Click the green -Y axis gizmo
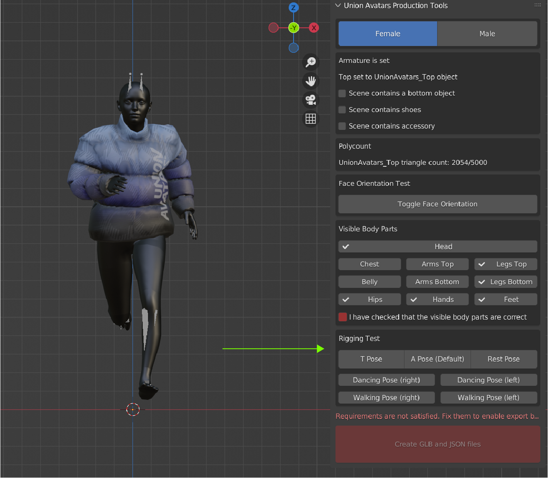Viewport: 548px width, 478px height. click(294, 28)
